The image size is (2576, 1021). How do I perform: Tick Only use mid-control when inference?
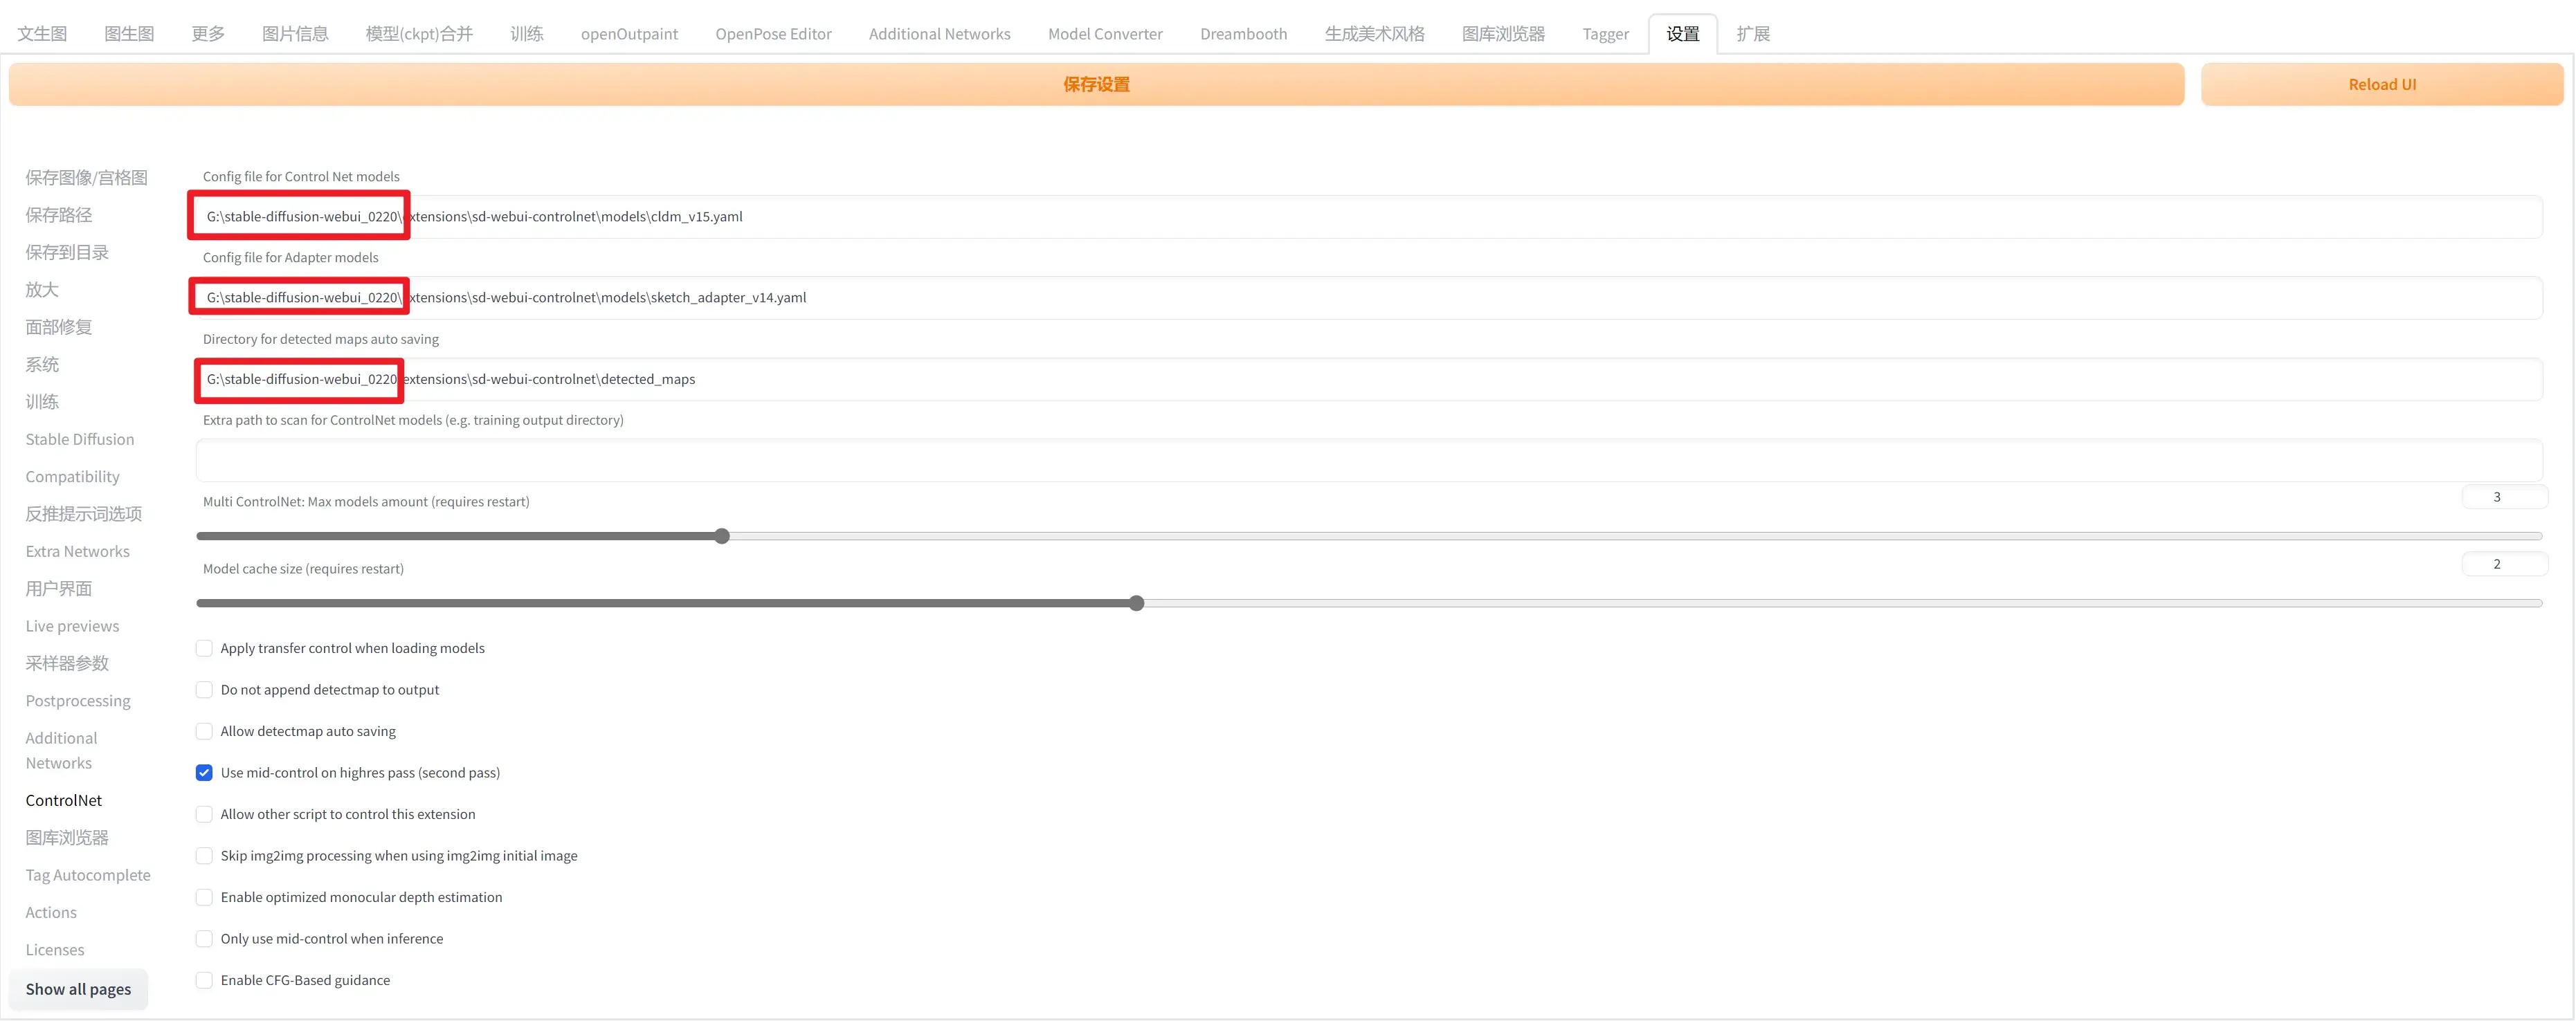click(204, 938)
